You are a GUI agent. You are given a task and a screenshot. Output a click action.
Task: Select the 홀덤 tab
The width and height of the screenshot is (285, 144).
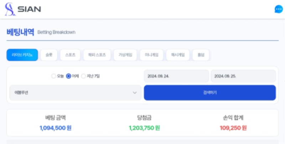(x=201, y=55)
